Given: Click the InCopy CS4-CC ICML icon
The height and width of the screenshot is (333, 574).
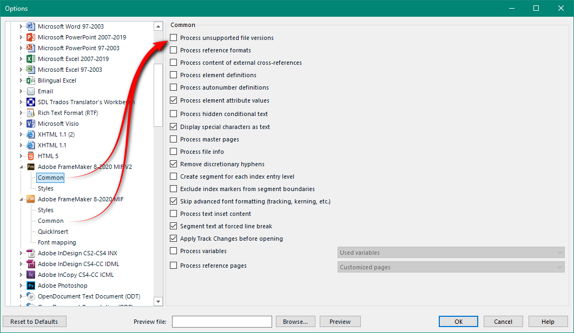Looking at the screenshot, I should (x=31, y=275).
